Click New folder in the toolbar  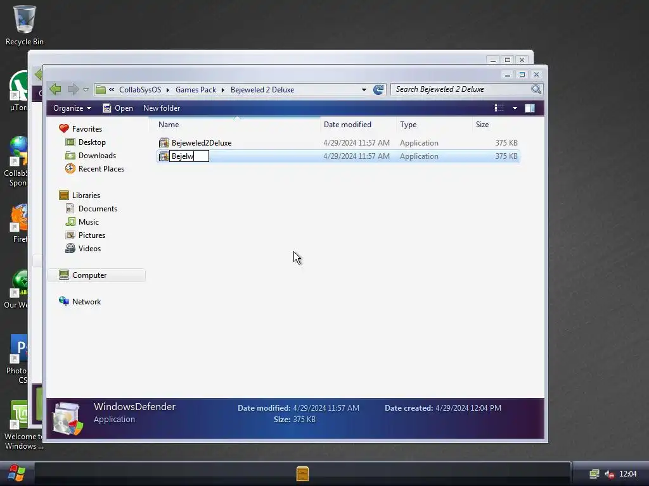(162, 108)
